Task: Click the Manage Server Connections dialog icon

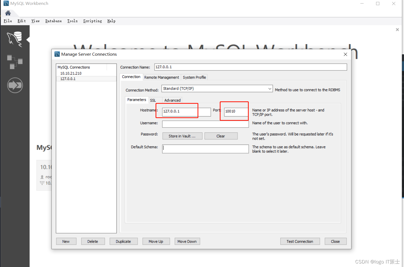Action: point(57,54)
